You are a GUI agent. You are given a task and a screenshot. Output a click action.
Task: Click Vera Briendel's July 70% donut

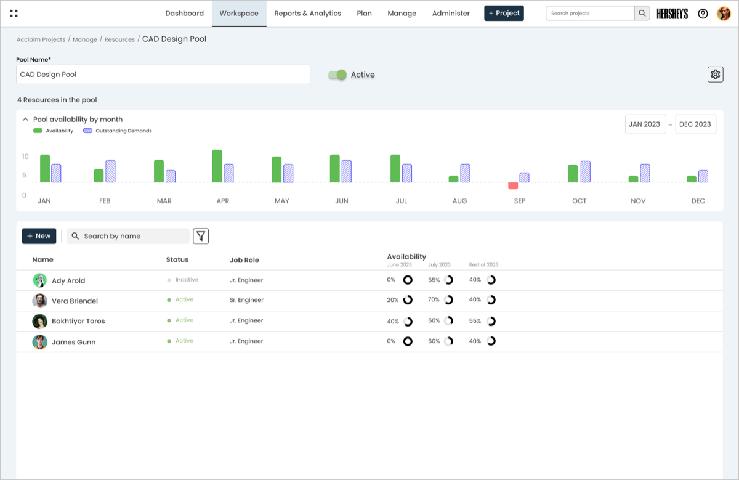(x=448, y=300)
